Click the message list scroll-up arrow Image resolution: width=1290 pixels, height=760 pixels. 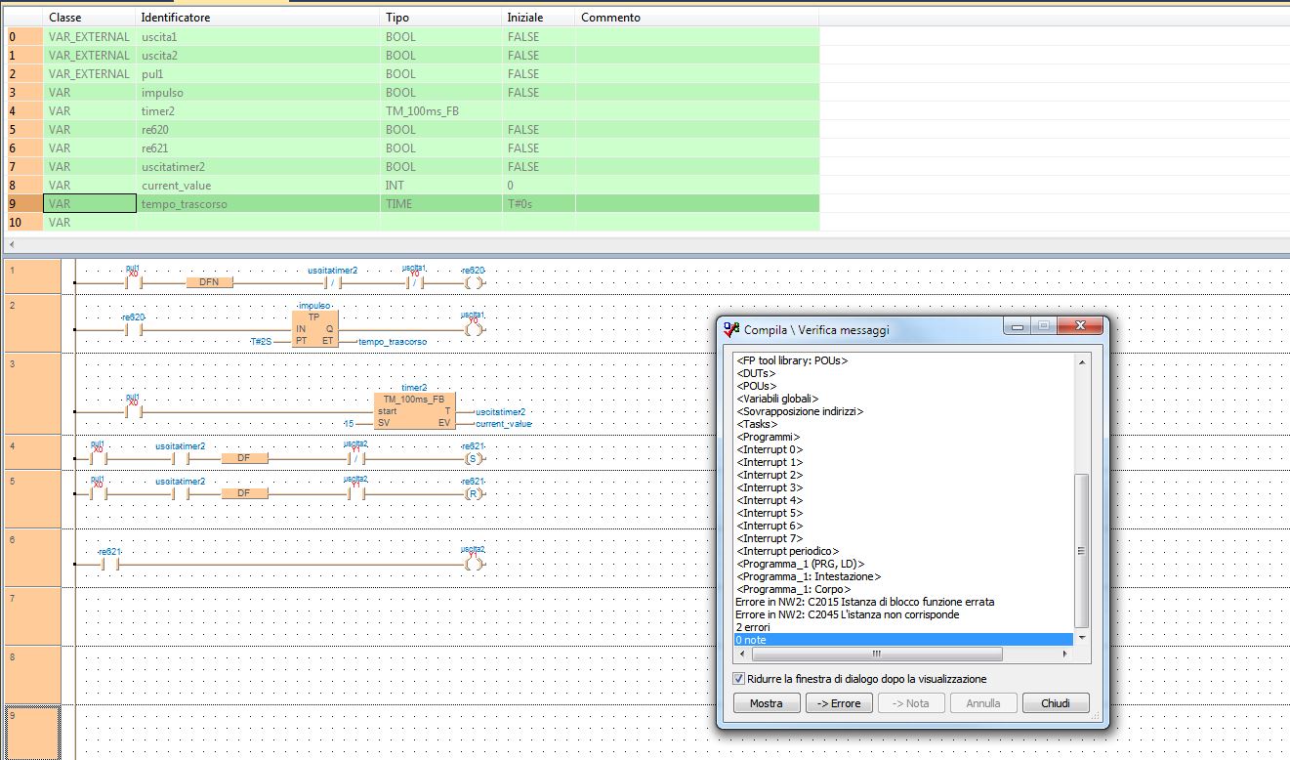1081,362
